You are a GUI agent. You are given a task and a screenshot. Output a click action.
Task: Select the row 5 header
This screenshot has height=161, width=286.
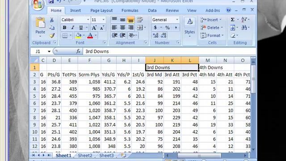[x=34, y=96]
